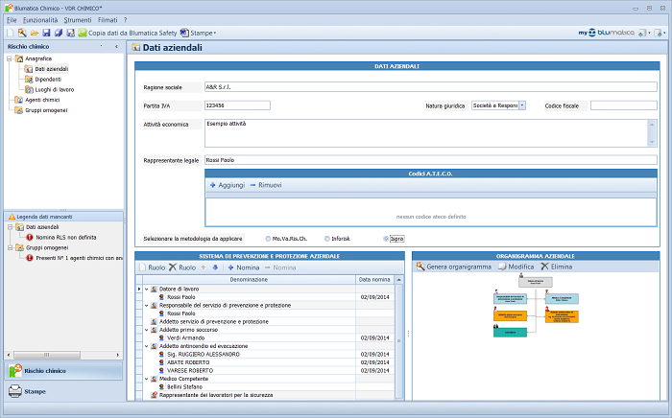
Task: Choose the Ispra radio button
Action: pyautogui.click(x=386, y=238)
